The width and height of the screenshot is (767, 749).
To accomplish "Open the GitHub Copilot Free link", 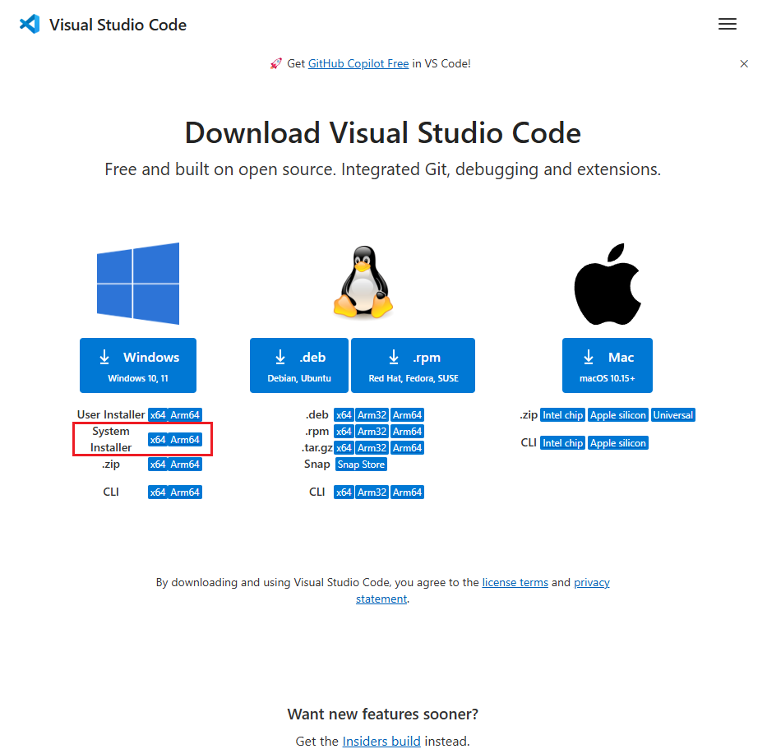I will tap(357, 63).
